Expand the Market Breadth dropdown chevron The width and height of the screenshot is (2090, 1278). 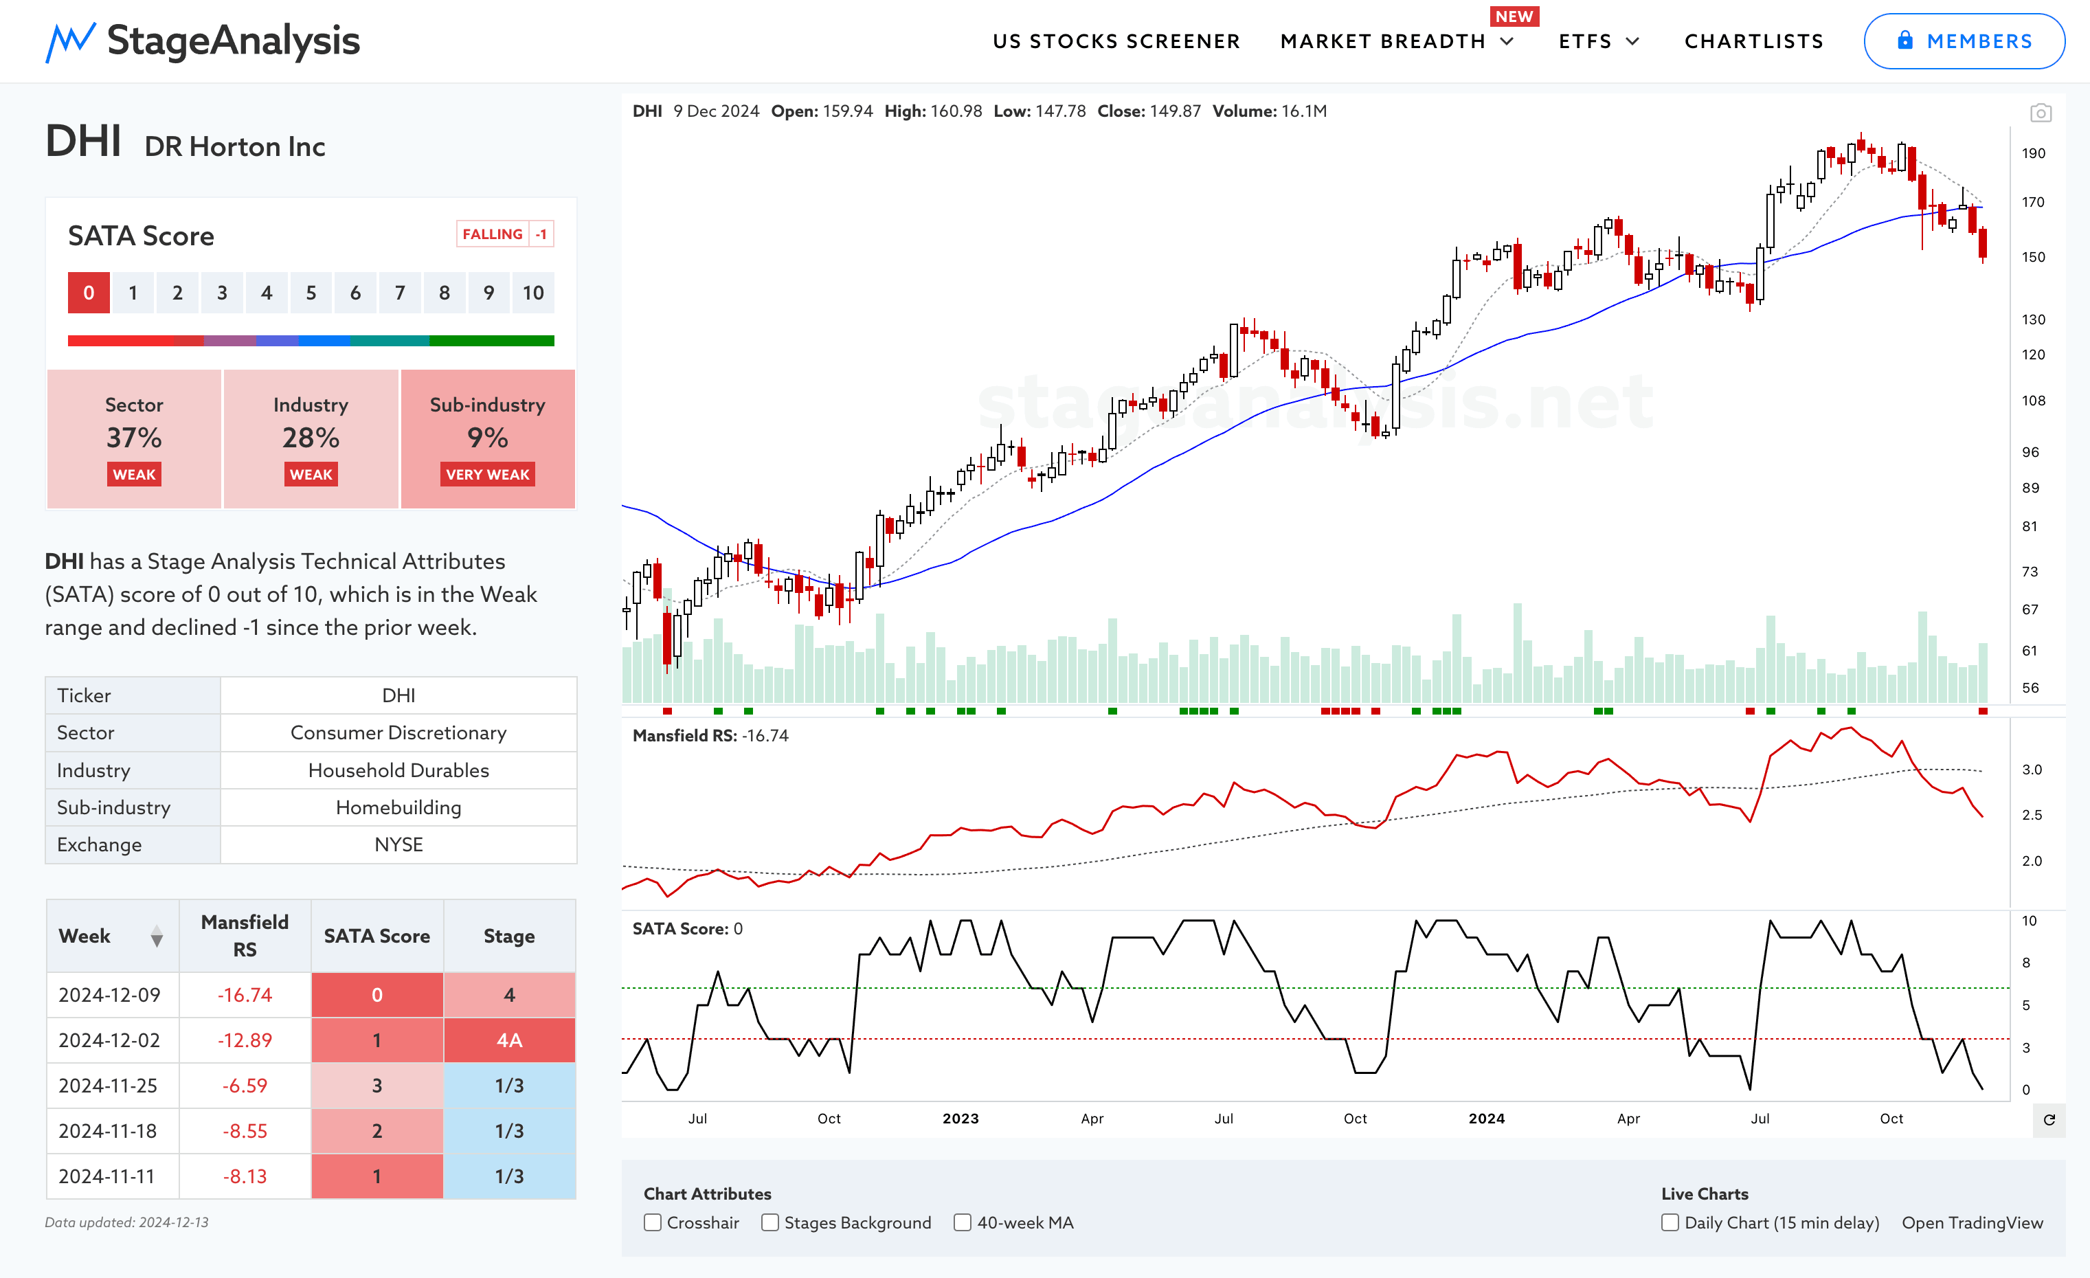1507,41
